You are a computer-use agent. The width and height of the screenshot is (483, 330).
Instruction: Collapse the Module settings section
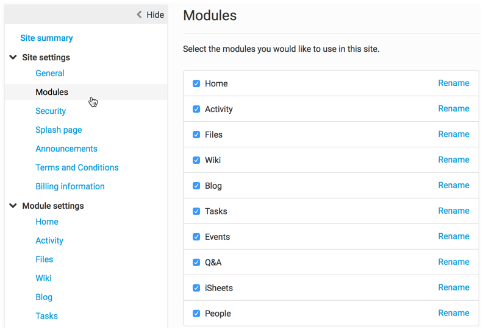click(x=13, y=206)
